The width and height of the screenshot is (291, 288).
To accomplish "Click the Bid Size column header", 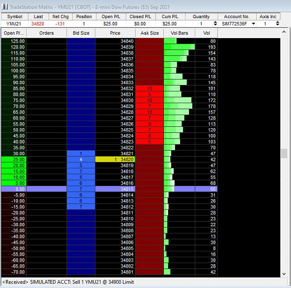I will pyautogui.click(x=81, y=33).
